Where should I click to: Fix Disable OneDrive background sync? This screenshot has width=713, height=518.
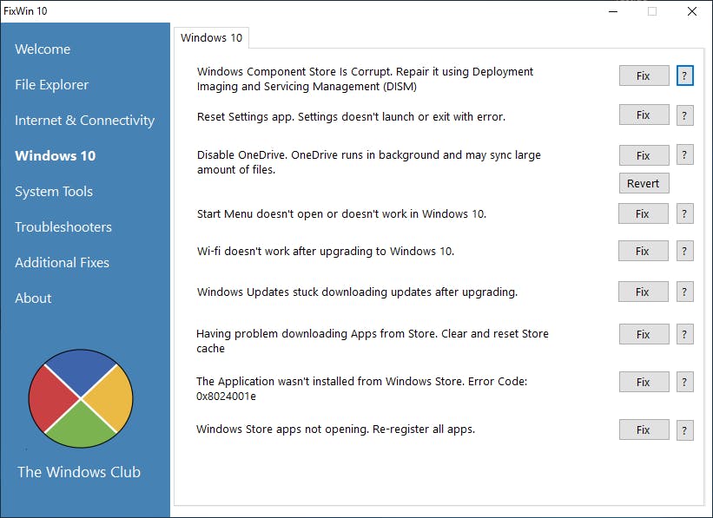tap(644, 155)
